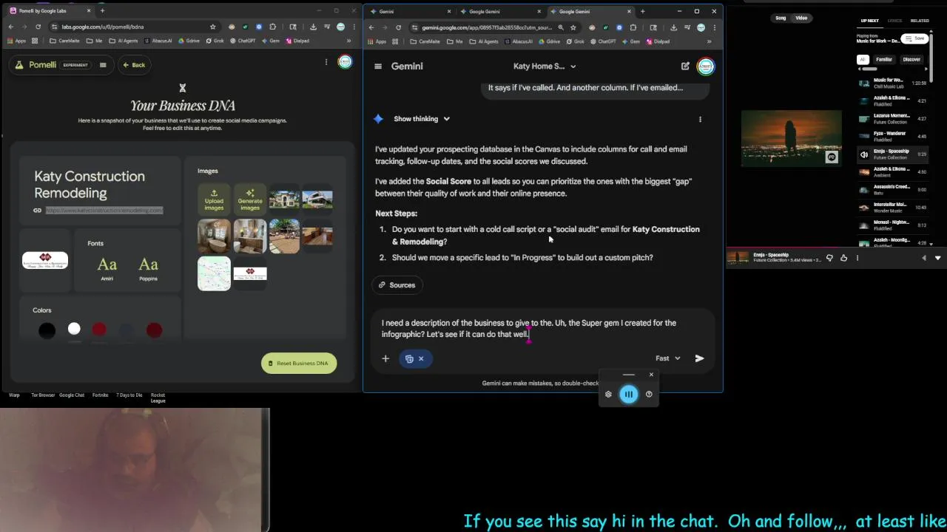The height and width of the screenshot is (532, 947).
Task: Save the playing queue as playlist
Action: point(916,38)
